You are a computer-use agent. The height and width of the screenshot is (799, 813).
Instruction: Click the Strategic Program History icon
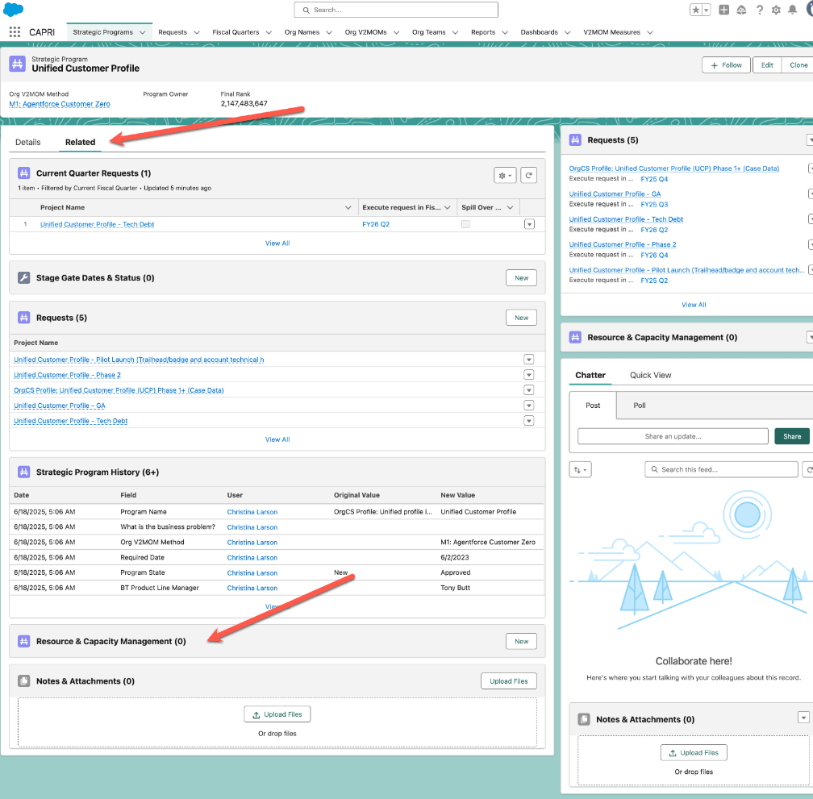[24, 472]
